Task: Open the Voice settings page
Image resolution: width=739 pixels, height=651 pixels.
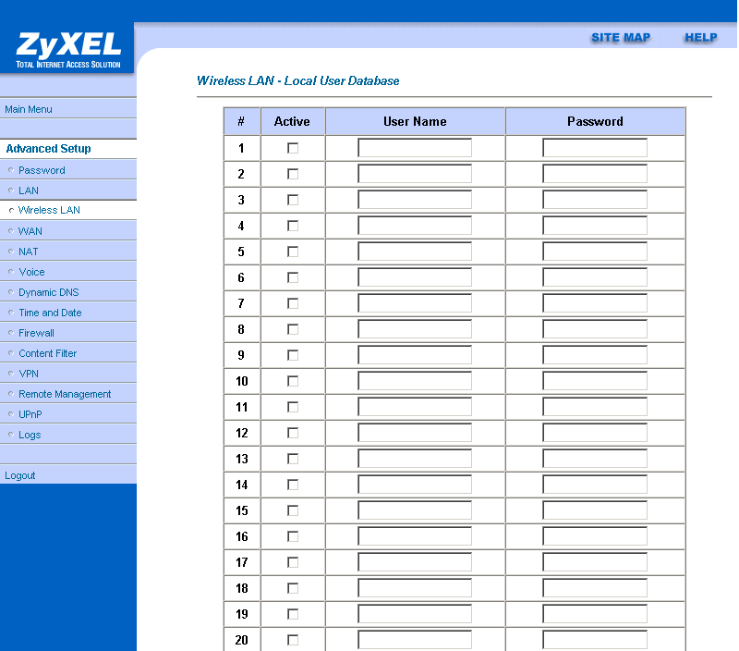Action: [31, 272]
